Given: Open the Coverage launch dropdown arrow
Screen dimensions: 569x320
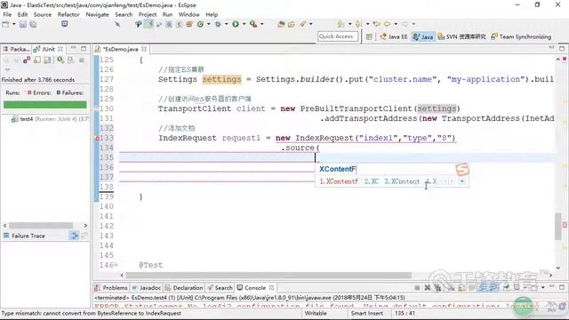Looking at the screenshot, I should pos(209,24).
